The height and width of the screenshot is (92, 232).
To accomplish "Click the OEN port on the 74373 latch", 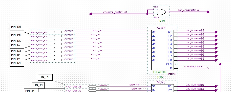I will 169,64.
